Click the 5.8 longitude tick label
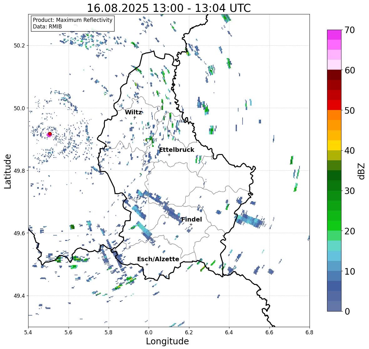The height and width of the screenshot is (349, 369). pos(109,332)
